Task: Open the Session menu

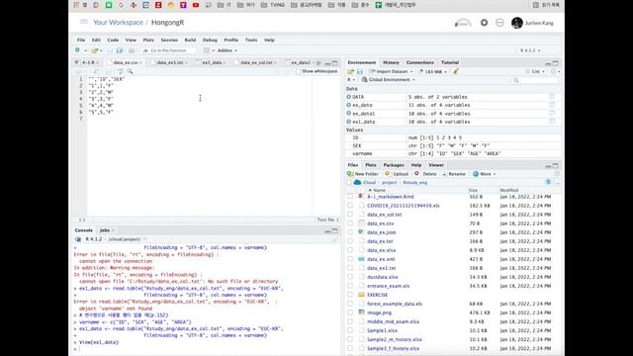Action: (169, 40)
